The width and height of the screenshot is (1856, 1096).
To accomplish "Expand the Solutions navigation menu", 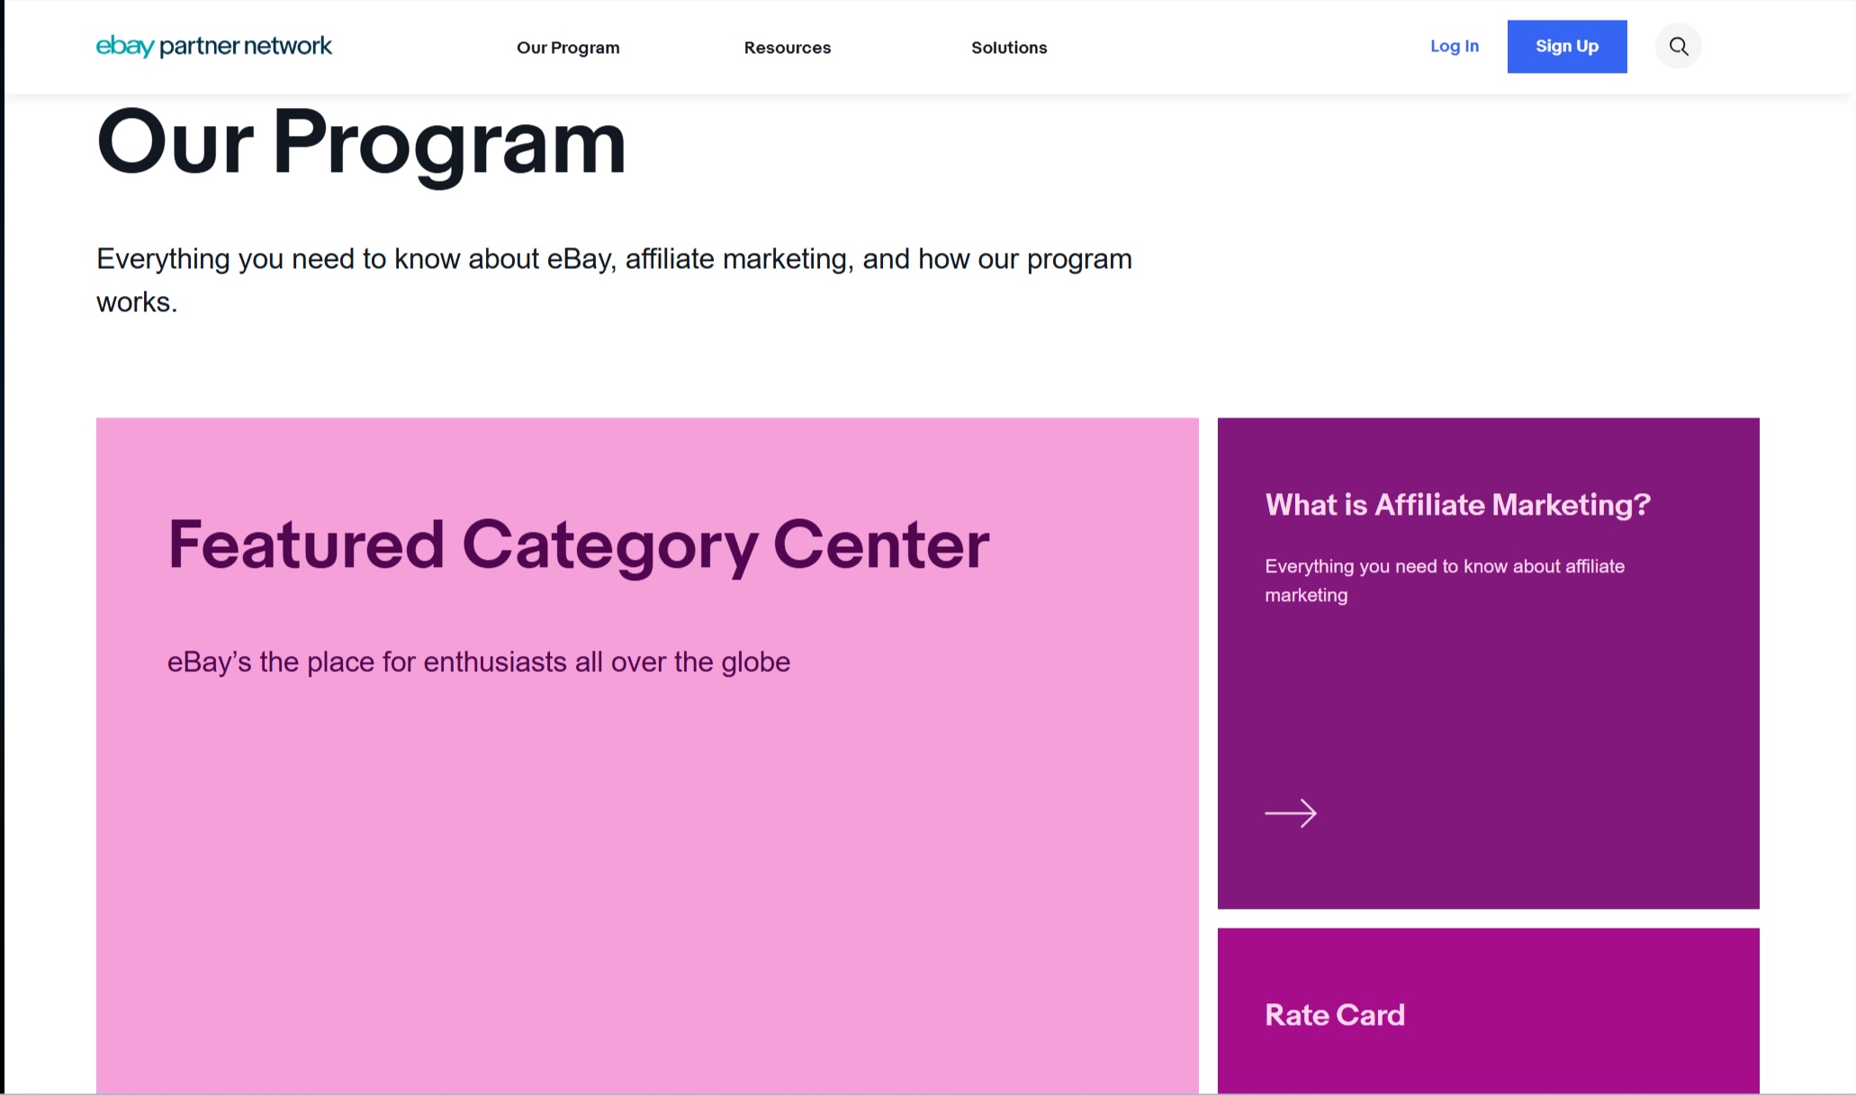I will [1008, 48].
